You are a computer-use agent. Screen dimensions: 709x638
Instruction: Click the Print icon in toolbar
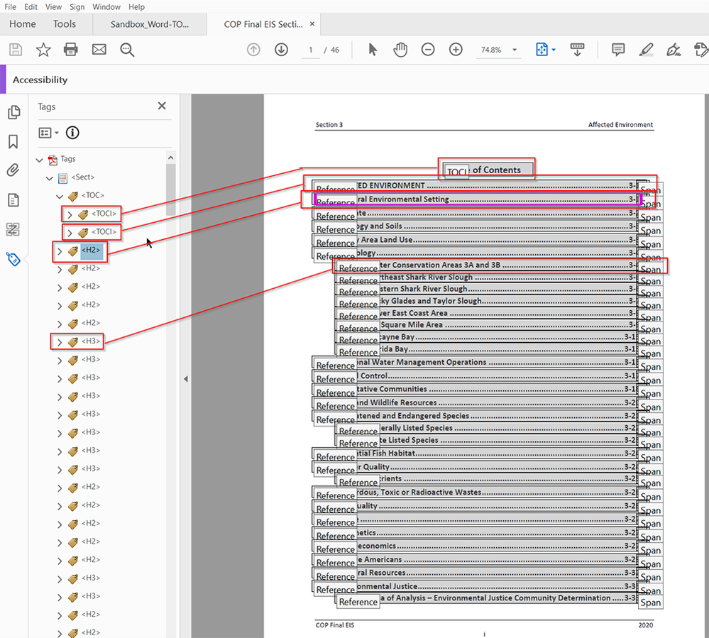[70, 50]
